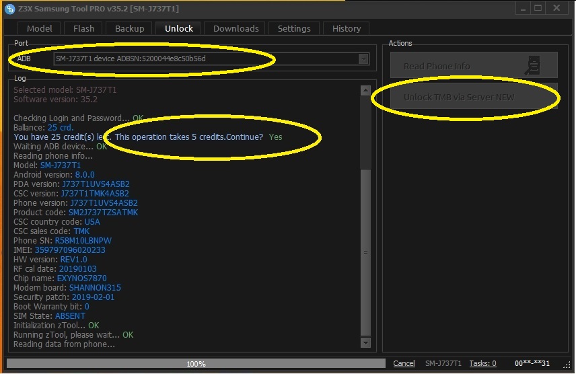The width and height of the screenshot is (576, 374).
Task: Click CSC sales code value TMK
Action: tap(81, 231)
